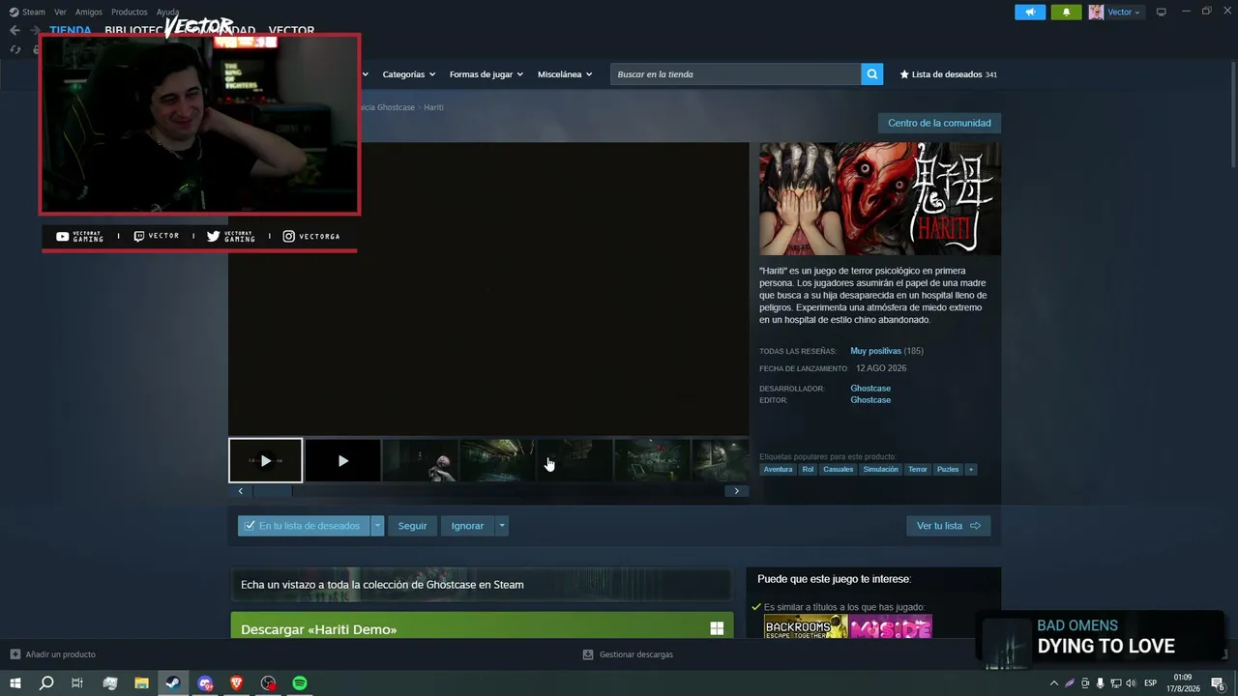Open the Ghostcase developer link

point(870,389)
